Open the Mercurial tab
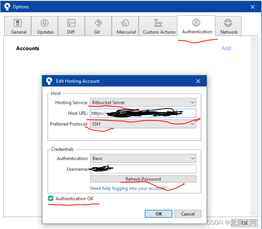 tap(125, 26)
